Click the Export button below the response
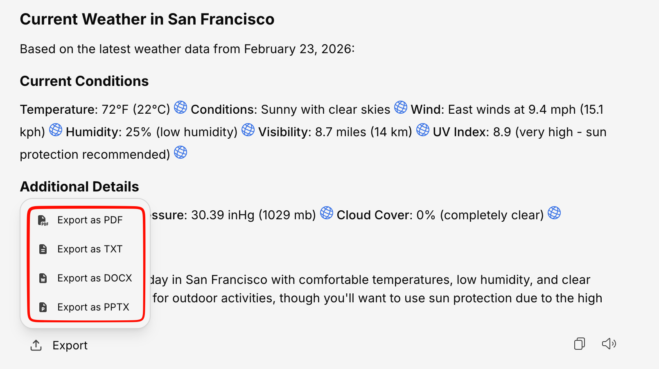The width and height of the screenshot is (659, 369). tap(59, 346)
